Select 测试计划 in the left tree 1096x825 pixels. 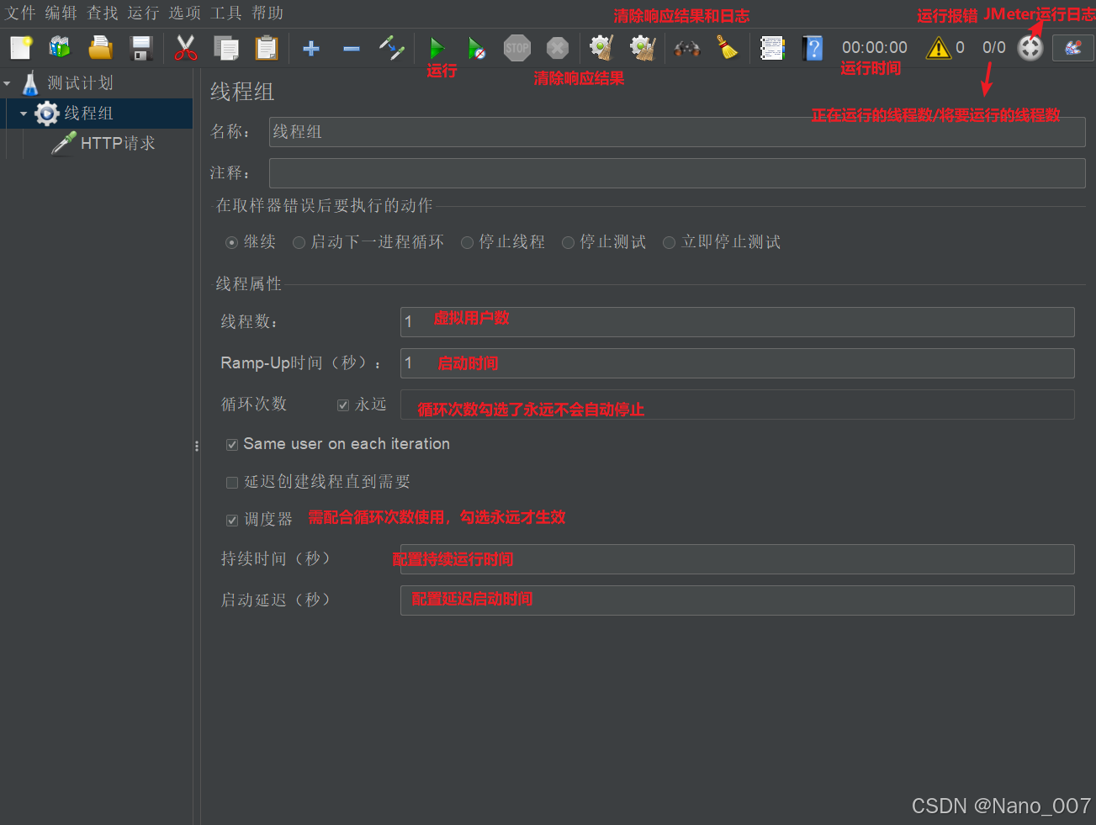tap(81, 82)
